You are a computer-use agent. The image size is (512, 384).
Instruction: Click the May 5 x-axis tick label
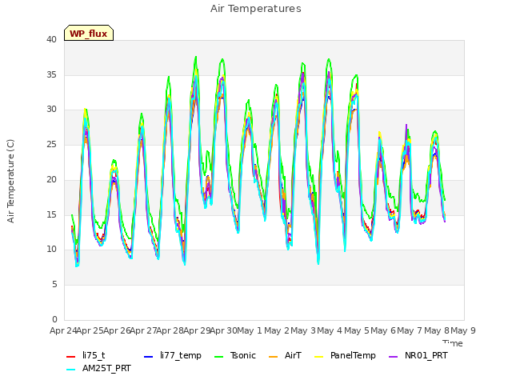[x=357, y=330]
